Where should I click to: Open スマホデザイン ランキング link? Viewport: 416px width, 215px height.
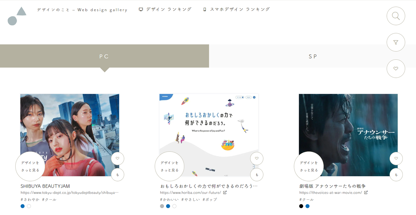tap(236, 9)
